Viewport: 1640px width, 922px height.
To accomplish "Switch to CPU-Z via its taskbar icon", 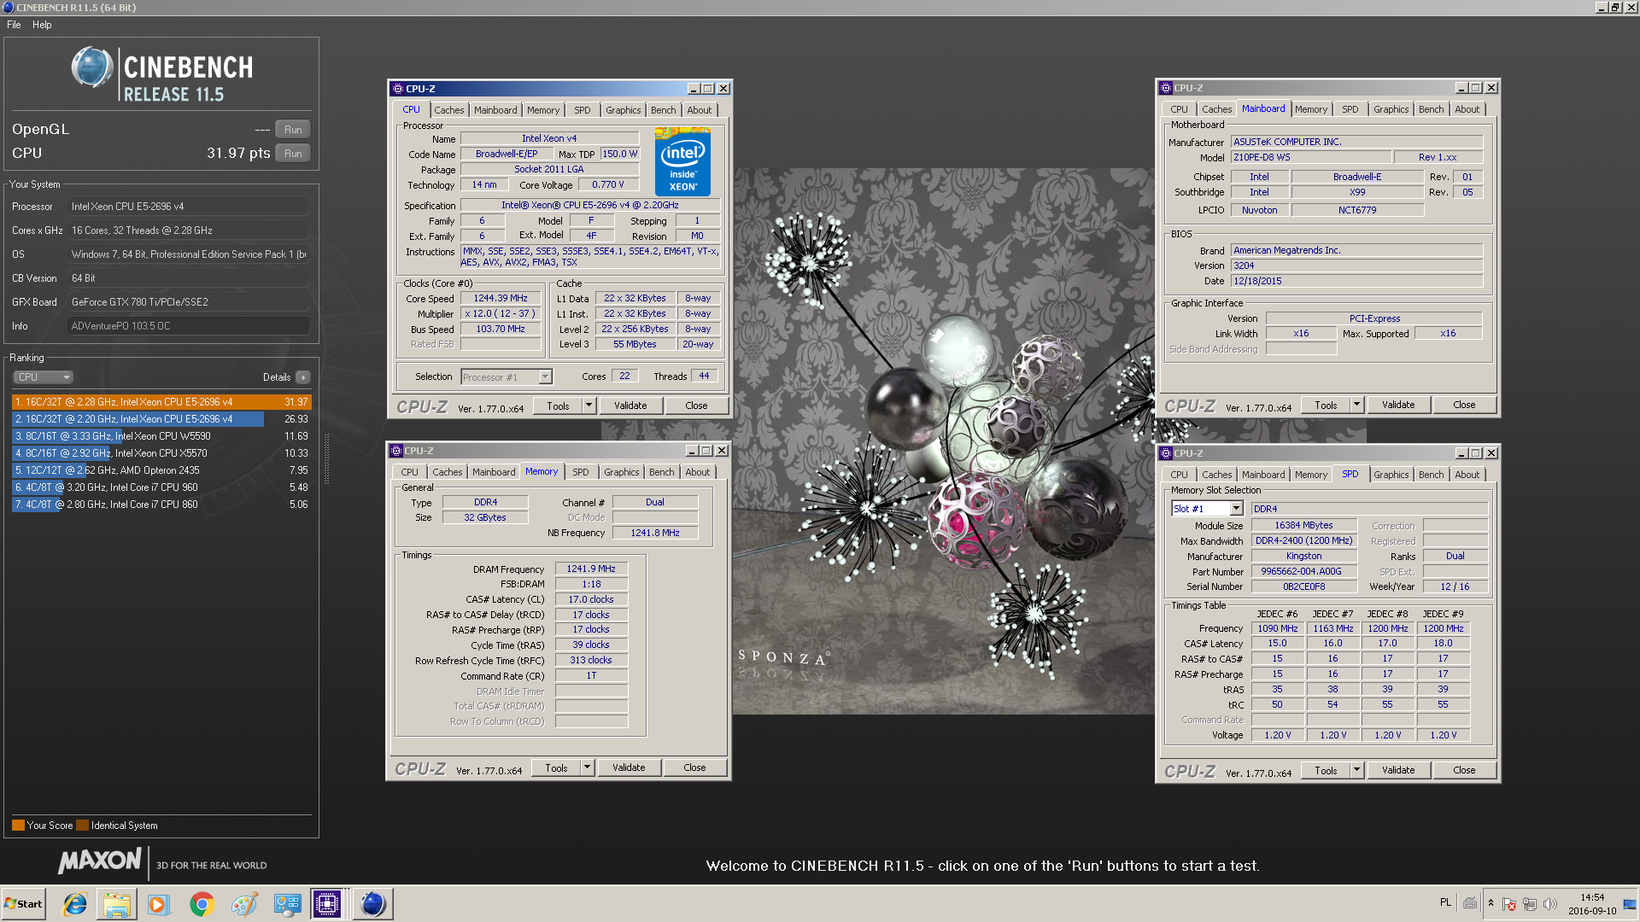I will tap(328, 904).
